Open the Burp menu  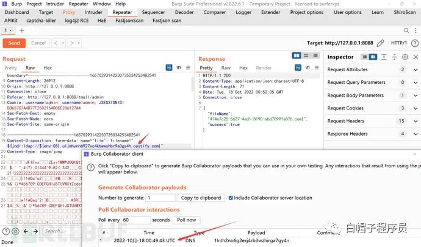point(16,4)
